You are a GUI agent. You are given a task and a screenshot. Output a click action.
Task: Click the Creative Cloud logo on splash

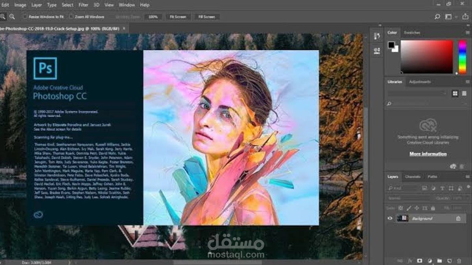pos(39,214)
